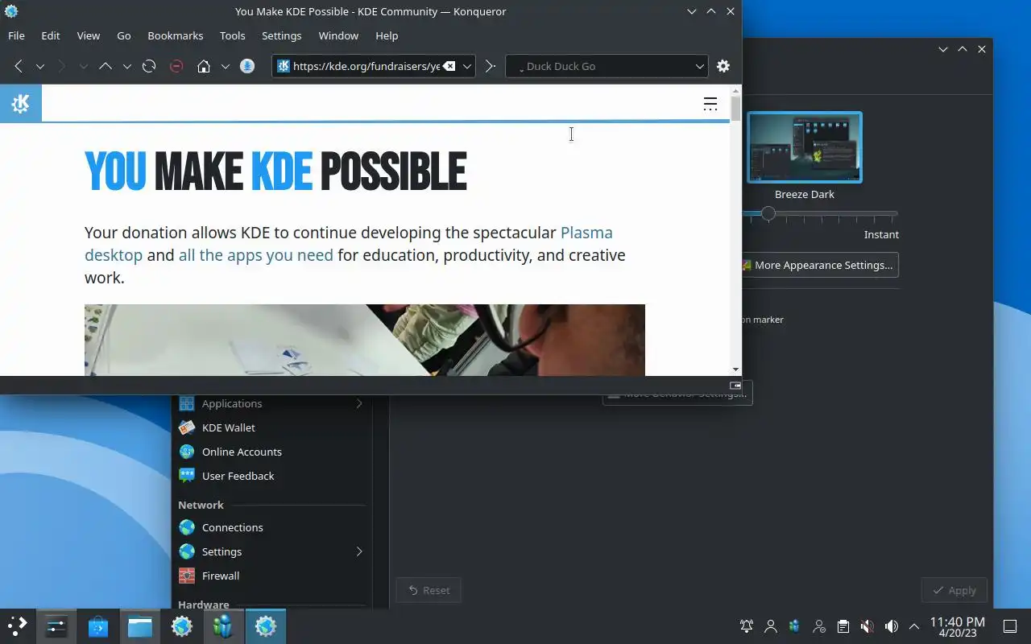The height and width of the screenshot is (644, 1031).
Task: Open the Help menu
Action: tap(387, 35)
